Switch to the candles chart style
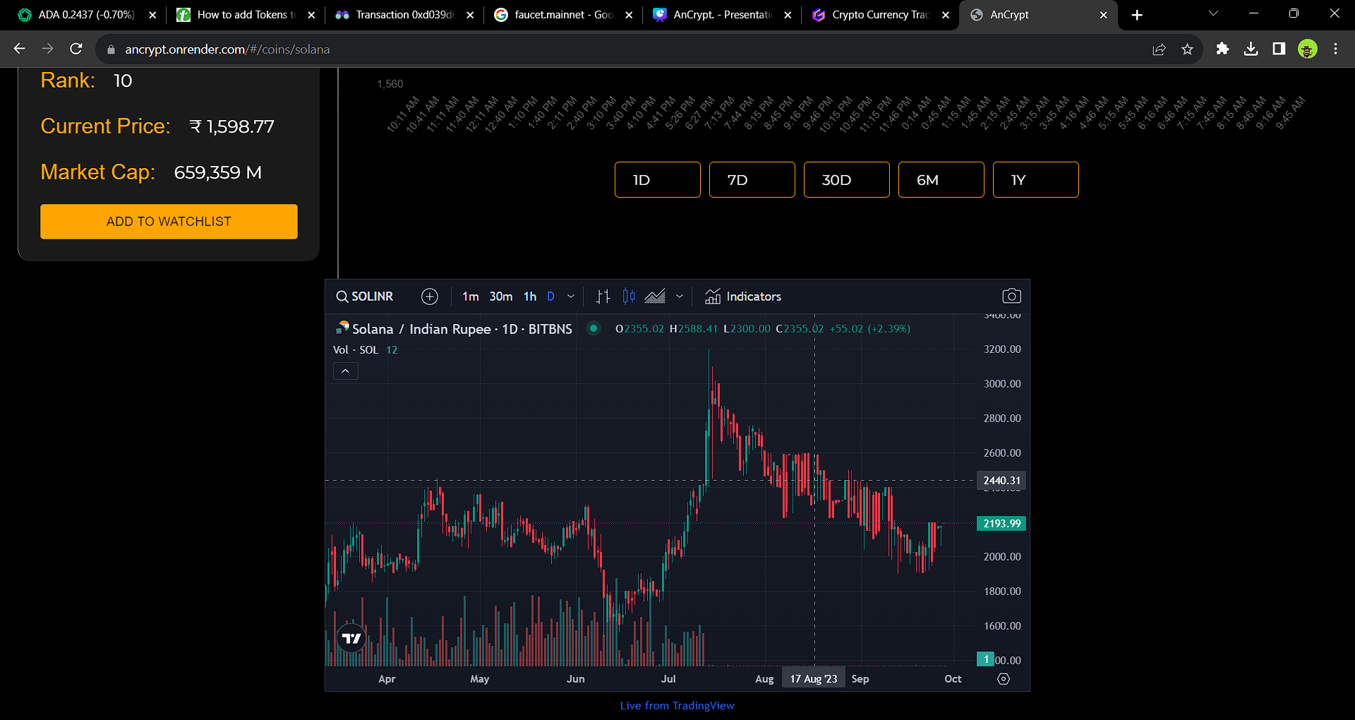The height and width of the screenshot is (720, 1355). coord(629,296)
